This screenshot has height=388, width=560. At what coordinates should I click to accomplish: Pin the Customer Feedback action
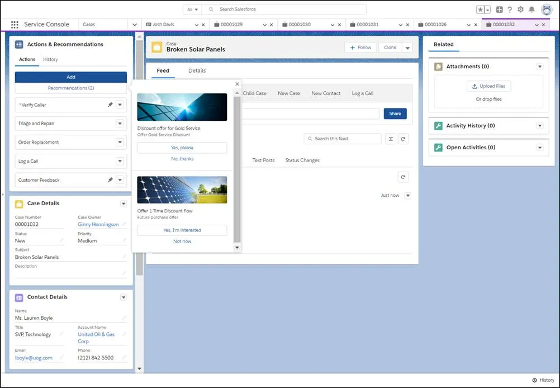pos(111,179)
